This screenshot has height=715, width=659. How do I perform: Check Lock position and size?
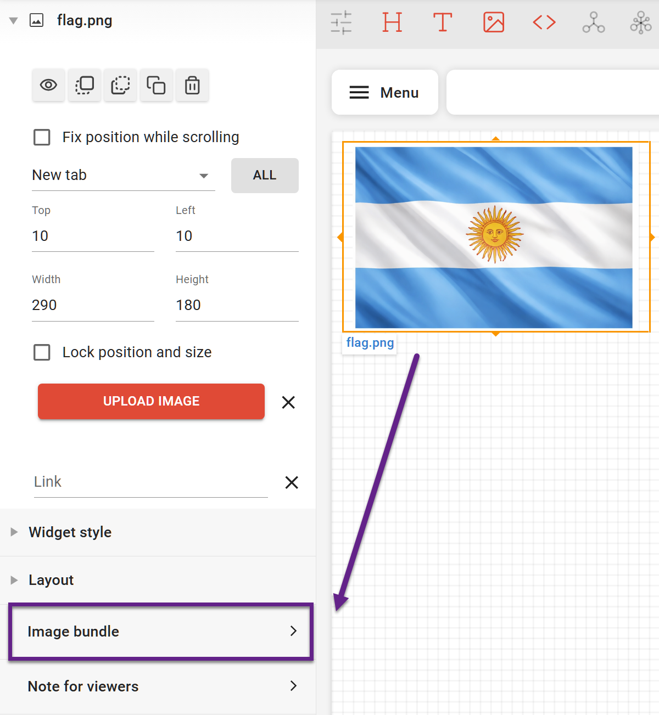[x=42, y=352]
